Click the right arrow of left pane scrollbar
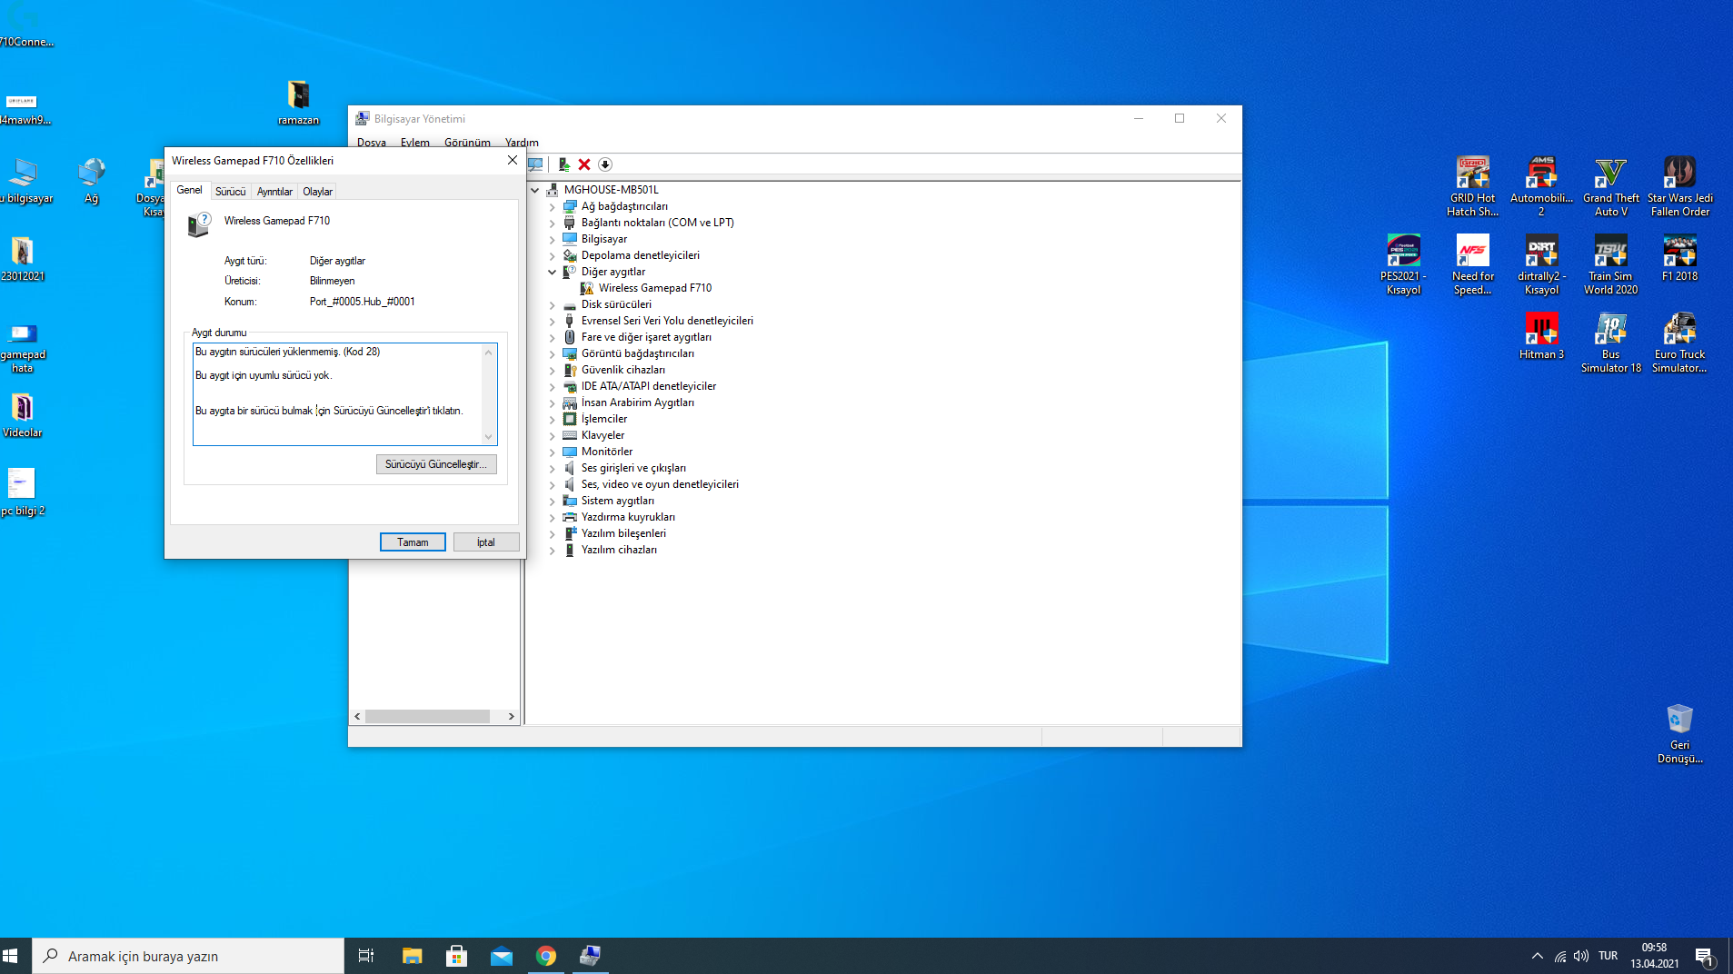The width and height of the screenshot is (1733, 974). 512,717
